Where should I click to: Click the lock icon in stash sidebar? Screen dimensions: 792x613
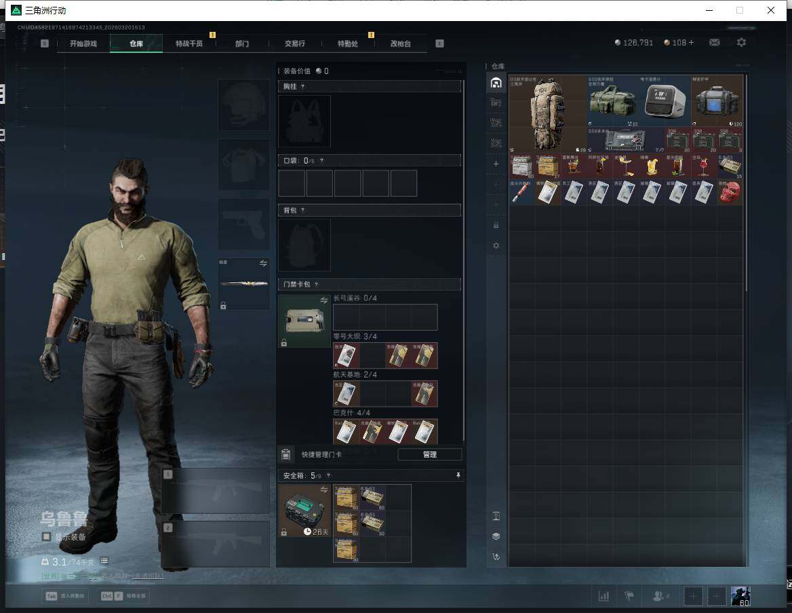point(496,225)
